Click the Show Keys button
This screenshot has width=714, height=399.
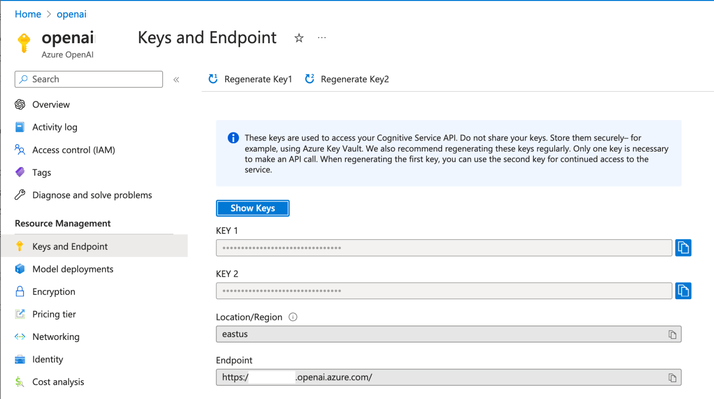[x=253, y=208]
